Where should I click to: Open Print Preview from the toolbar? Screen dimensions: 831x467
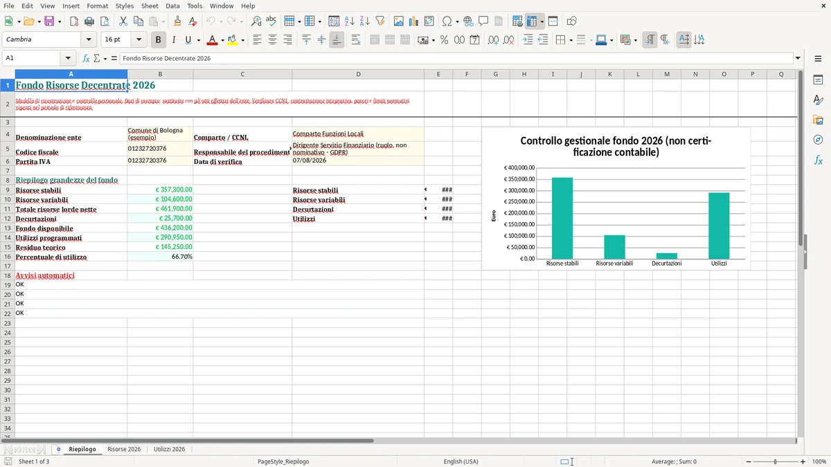tap(105, 21)
